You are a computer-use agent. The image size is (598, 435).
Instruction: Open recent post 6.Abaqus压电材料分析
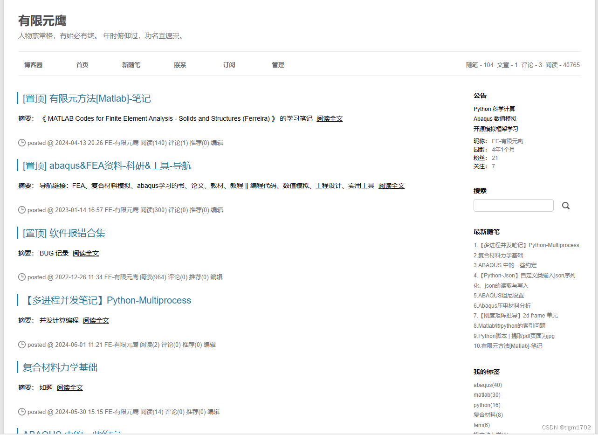(502, 306)
